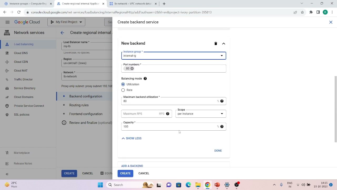Open Chrome extensions puzzle icon
The width and height of the screenshot is (337, 190).
(311, 12)
